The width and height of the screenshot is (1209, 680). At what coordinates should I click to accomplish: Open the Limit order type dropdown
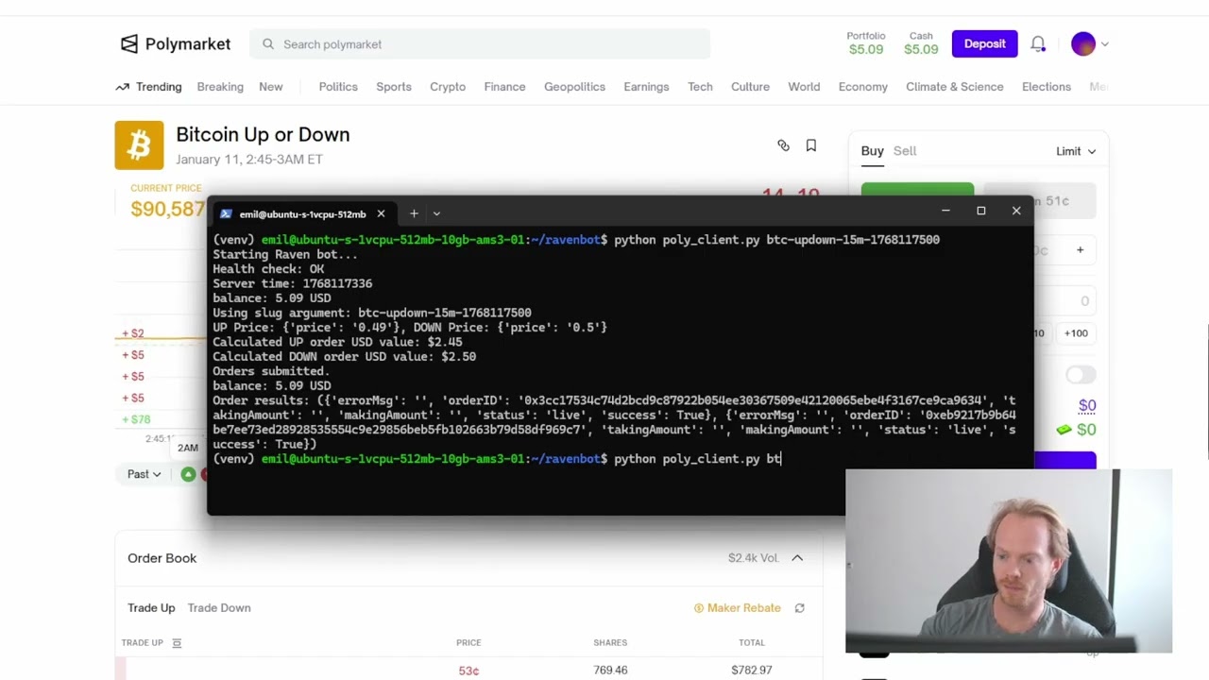point(1076,151)
